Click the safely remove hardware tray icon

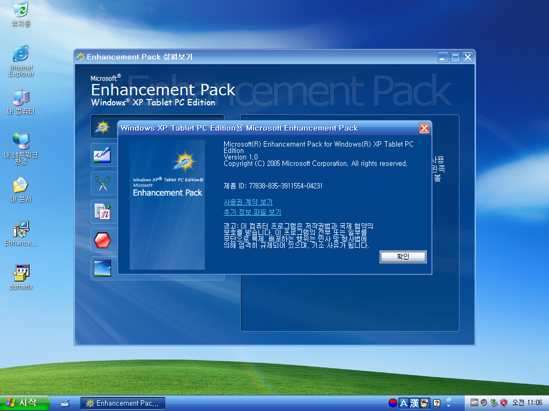(x=494, y=402)
